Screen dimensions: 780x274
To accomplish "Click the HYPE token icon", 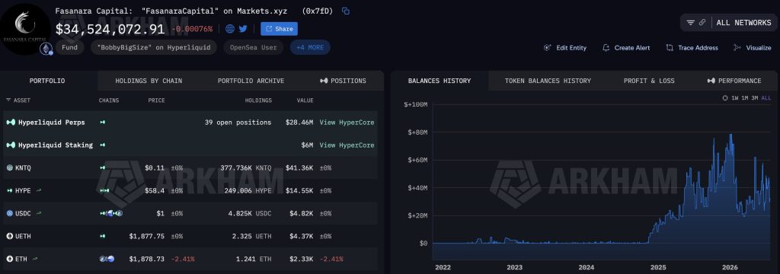I will pyautogui.click(x=9, y=190).
